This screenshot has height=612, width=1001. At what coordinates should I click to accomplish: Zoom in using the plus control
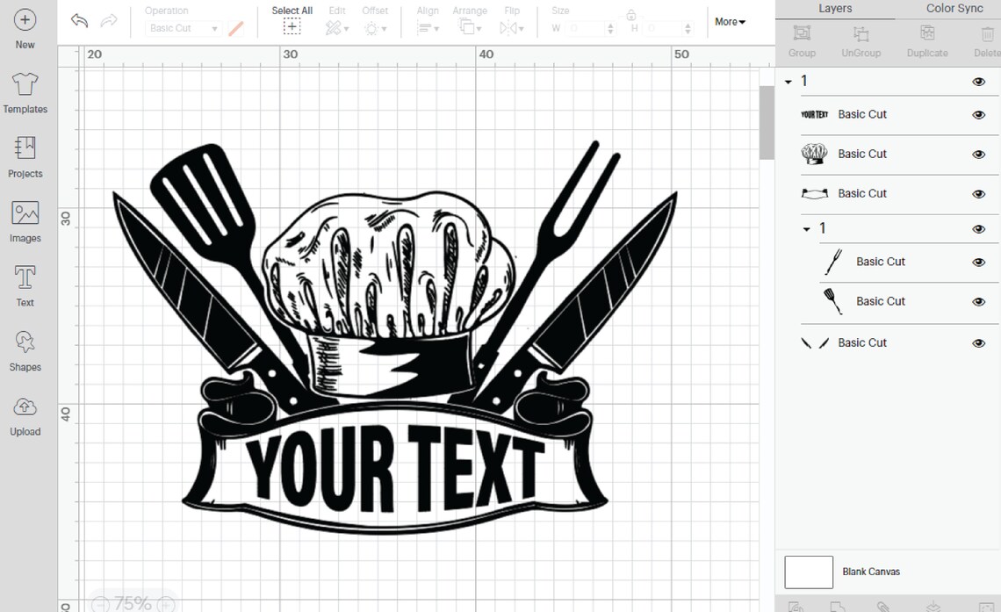[x=165, y=604]
